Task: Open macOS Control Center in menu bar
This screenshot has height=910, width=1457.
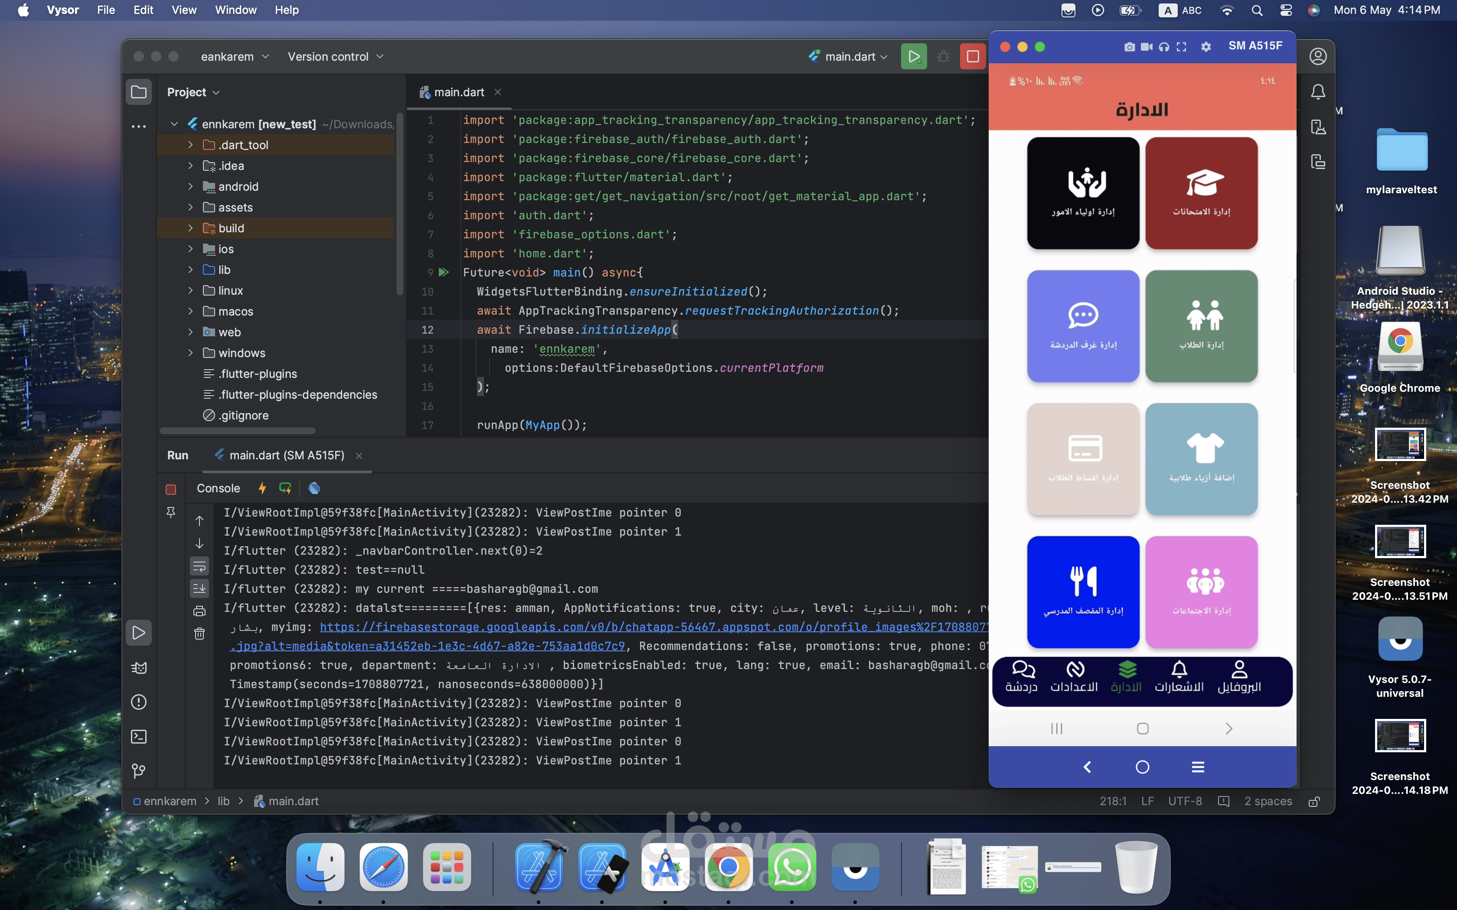Action: coord(1286,10)
